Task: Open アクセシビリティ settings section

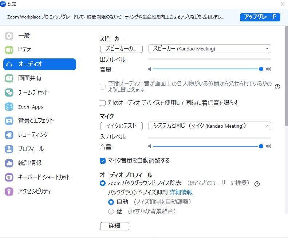Action: coord(40,192)
